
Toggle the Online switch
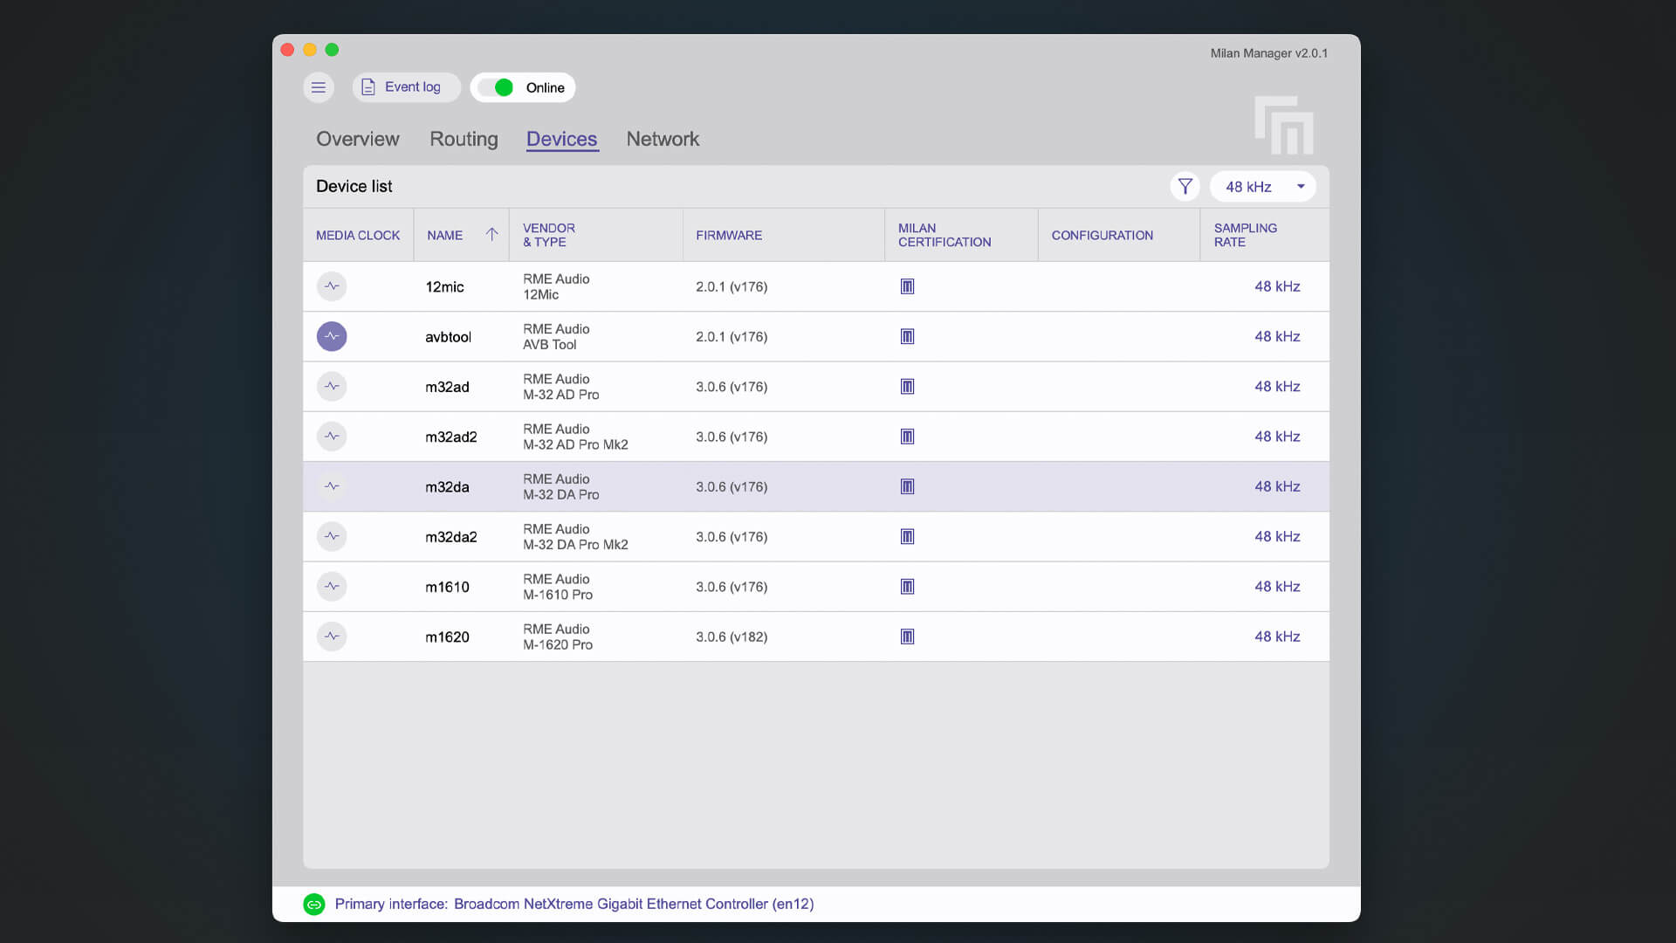point(497,87)
